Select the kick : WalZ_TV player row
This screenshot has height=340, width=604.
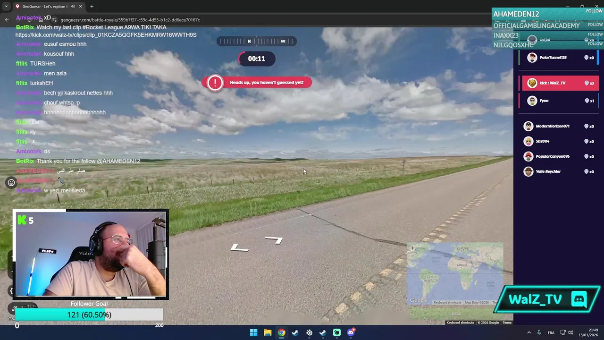[x=560, y=83]
